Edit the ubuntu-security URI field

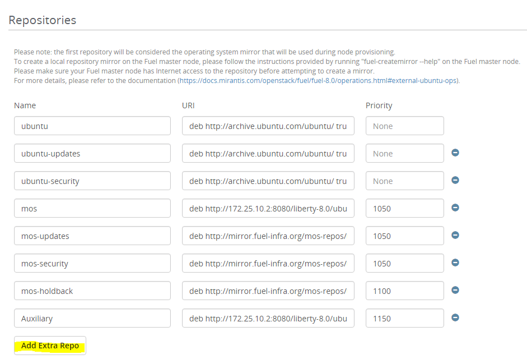click(268, 181)
